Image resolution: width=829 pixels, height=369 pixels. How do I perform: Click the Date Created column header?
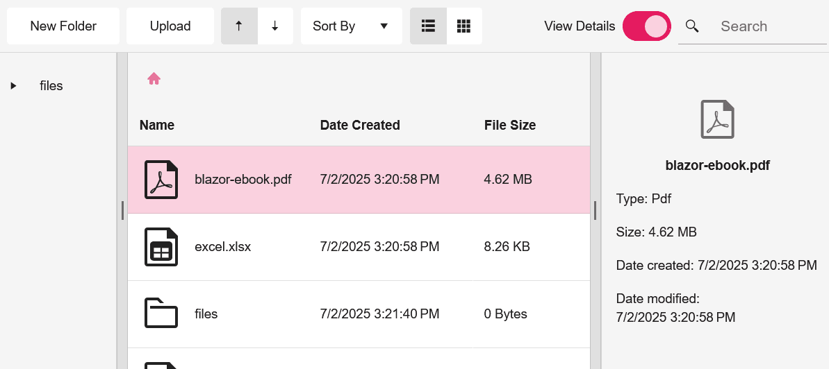[360, 125]
